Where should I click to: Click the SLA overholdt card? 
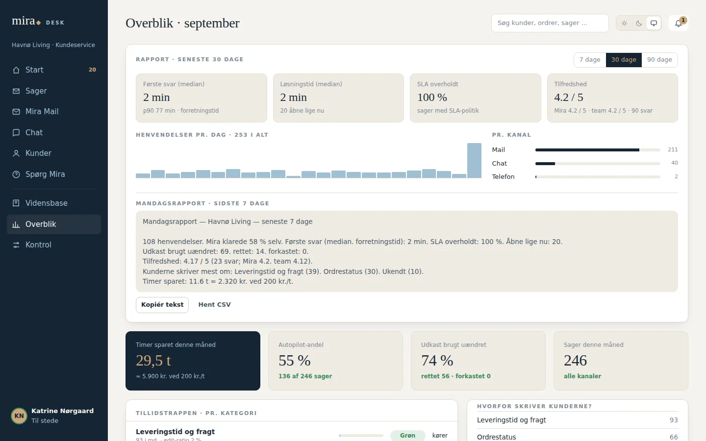475,98
